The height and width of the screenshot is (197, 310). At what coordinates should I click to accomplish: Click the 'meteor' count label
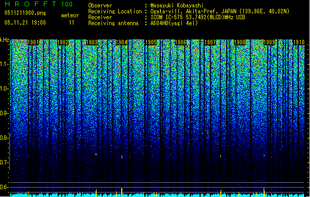coord(70,15)
